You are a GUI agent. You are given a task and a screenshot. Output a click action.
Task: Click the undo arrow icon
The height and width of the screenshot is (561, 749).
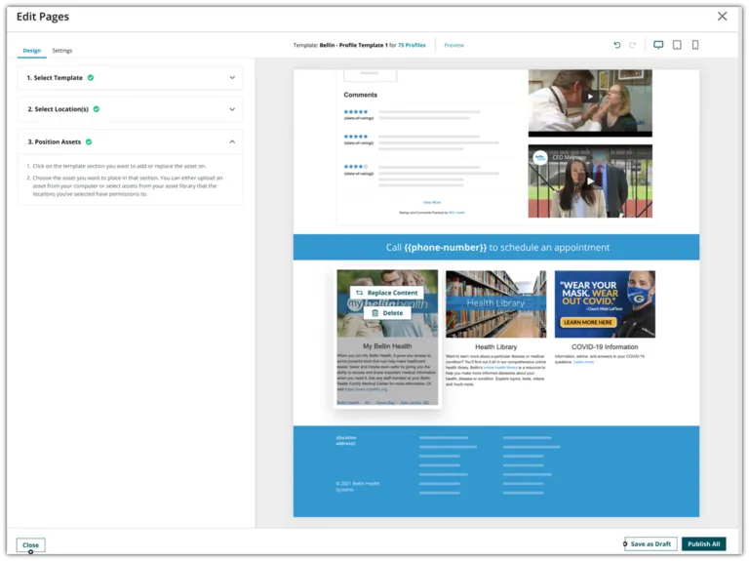617,45
